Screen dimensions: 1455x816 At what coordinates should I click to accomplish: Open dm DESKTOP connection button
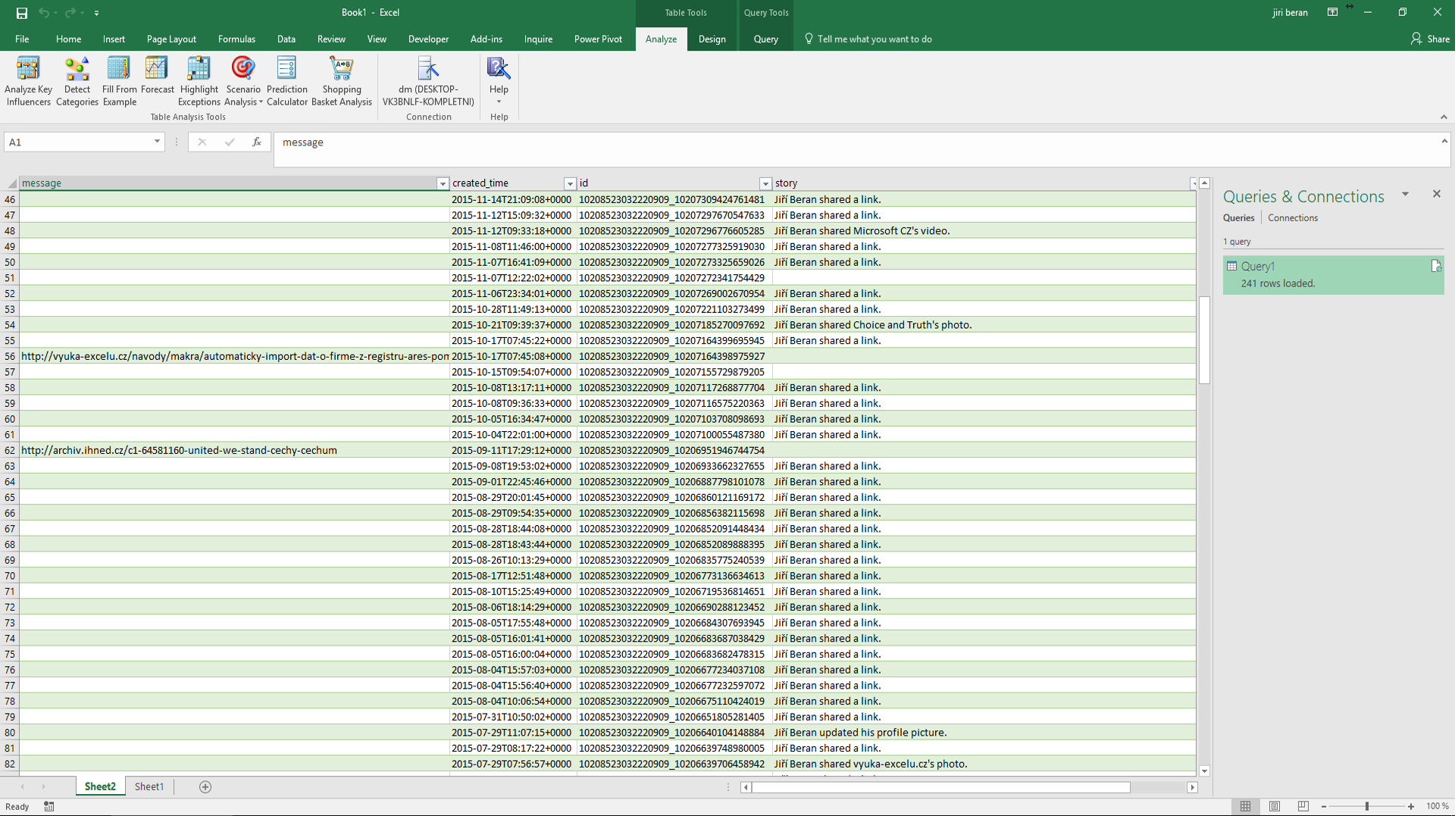pos(428,81)
